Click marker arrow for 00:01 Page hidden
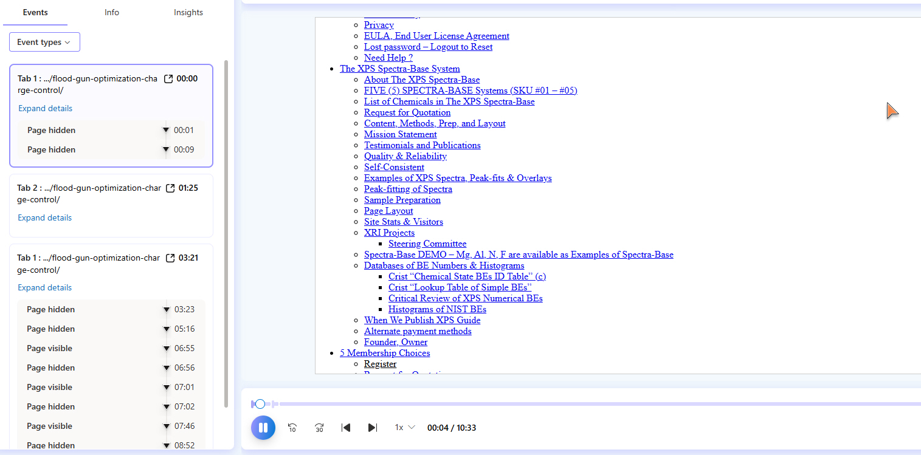 [166, 130]
